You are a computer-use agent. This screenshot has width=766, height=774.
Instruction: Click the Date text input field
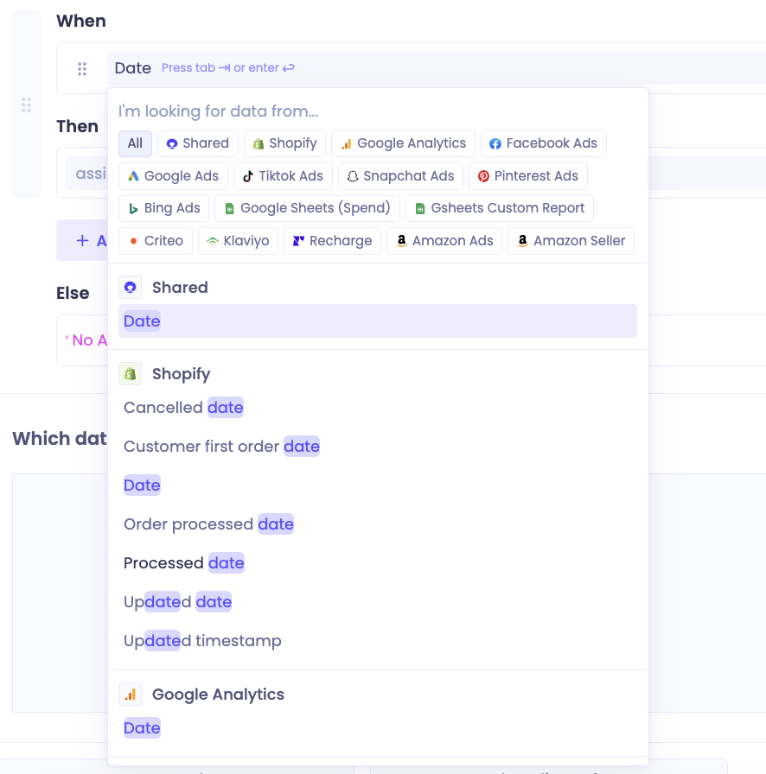tap(435, 68)
